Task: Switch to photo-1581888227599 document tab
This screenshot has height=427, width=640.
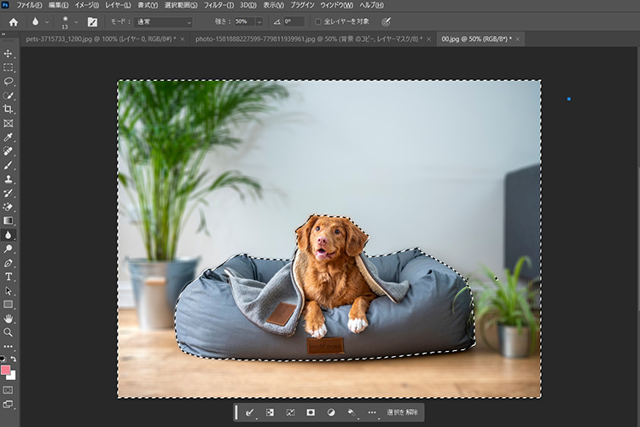Action: 309,39
